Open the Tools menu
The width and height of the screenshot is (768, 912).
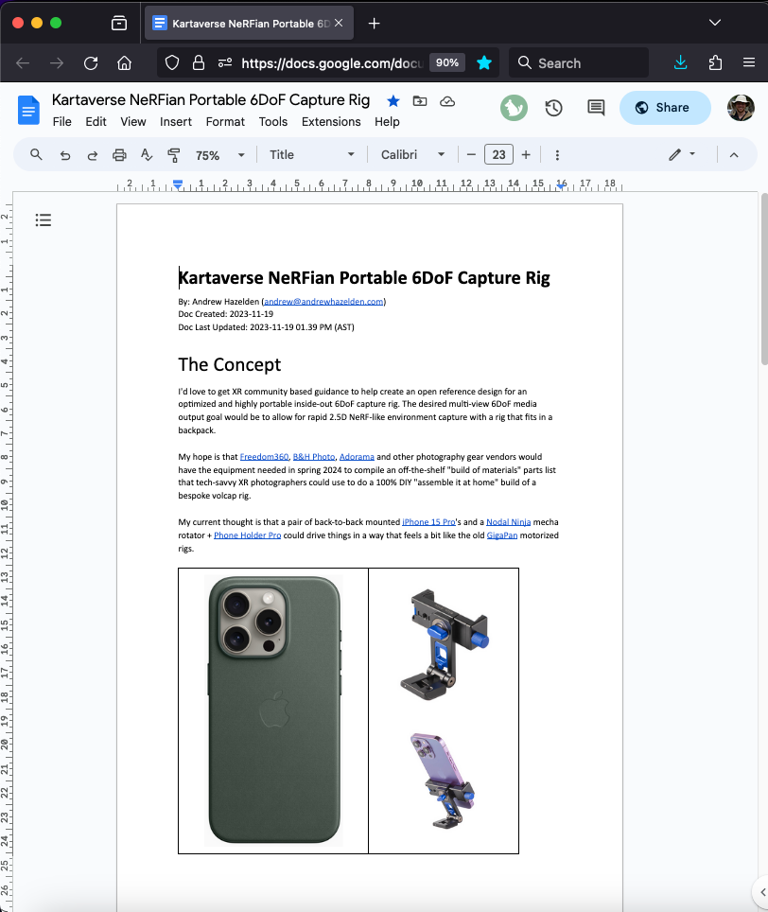(273, 121)
